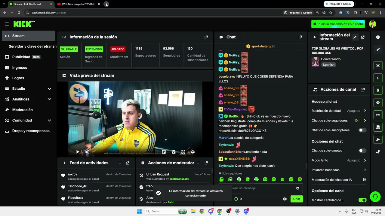This screenshot has width=385, height=216.
Task: Toggle the stream preview widget in right rail
Action: (x=378, y=65)
